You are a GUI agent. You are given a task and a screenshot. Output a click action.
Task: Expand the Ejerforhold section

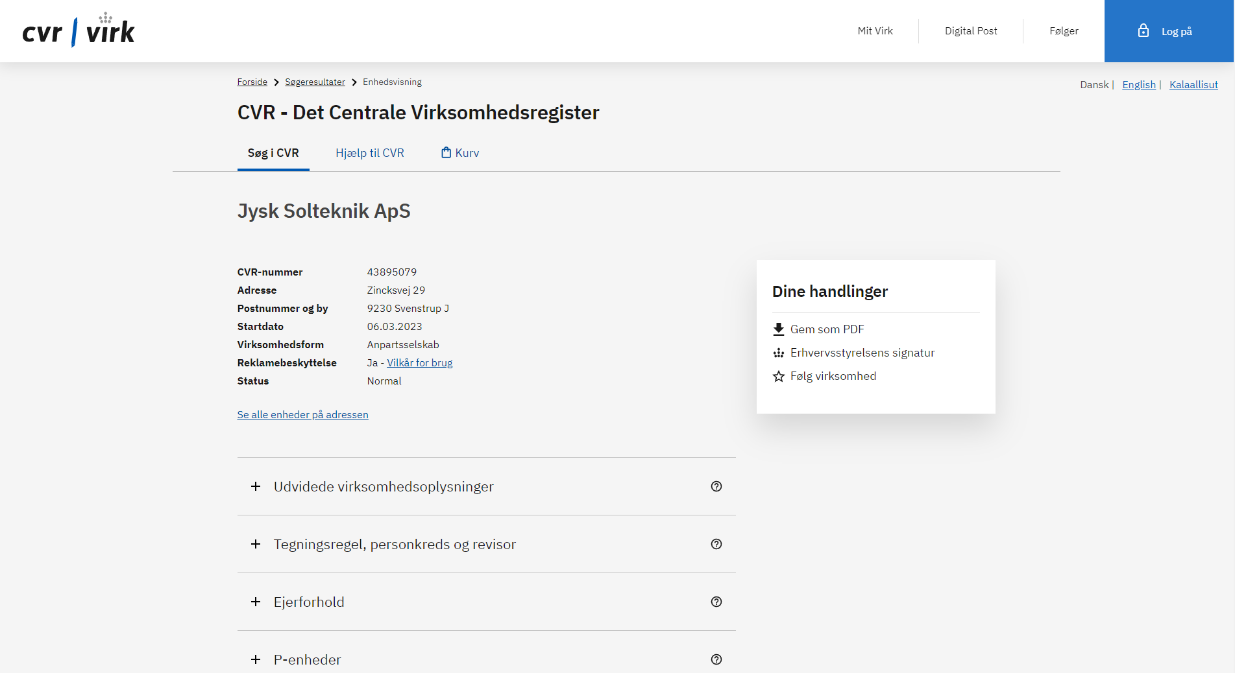point(487,602)
